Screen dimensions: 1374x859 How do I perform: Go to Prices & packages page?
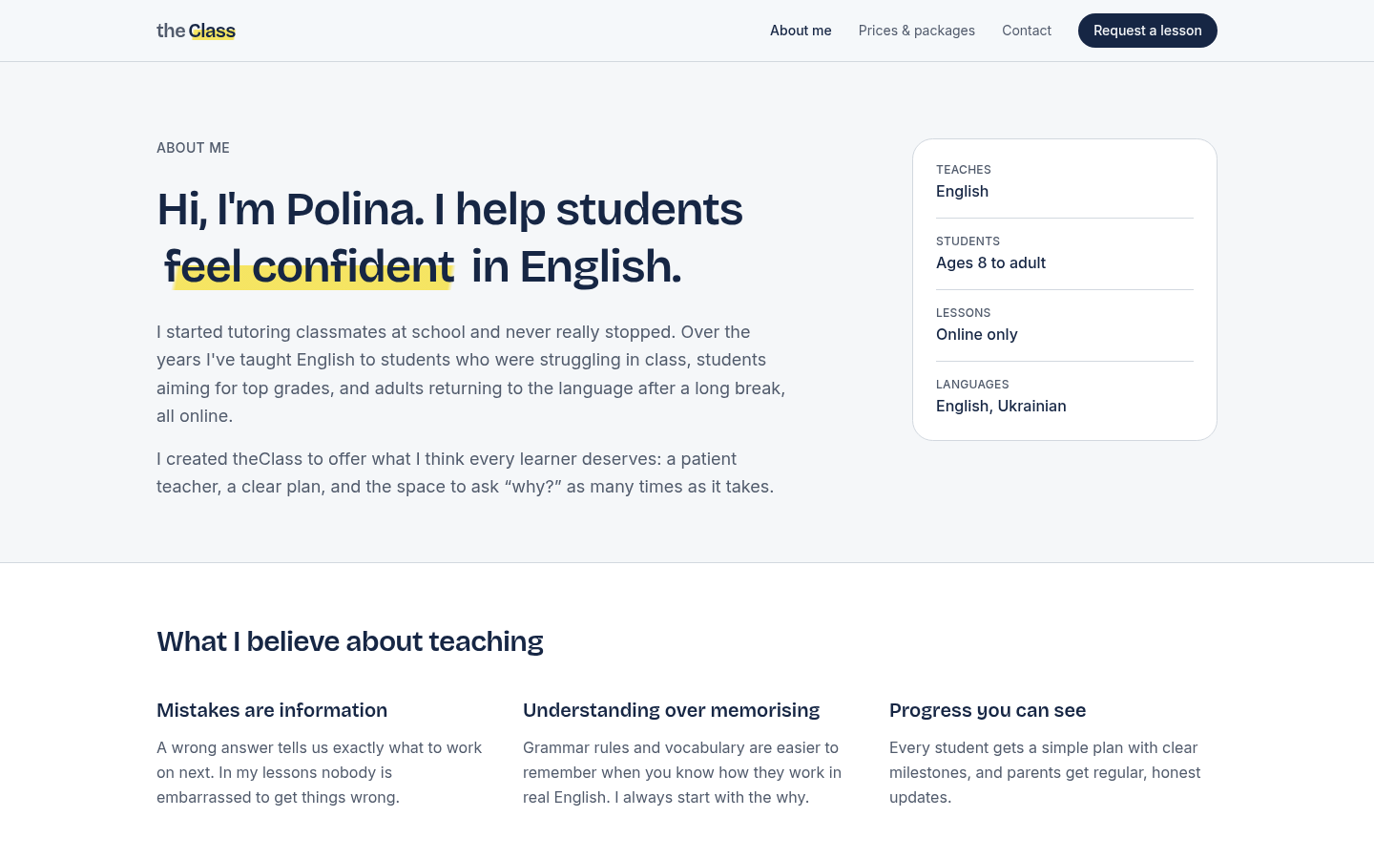point(917,31)
